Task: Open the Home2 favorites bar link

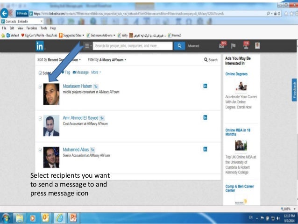Action: (x=174, y=36)
